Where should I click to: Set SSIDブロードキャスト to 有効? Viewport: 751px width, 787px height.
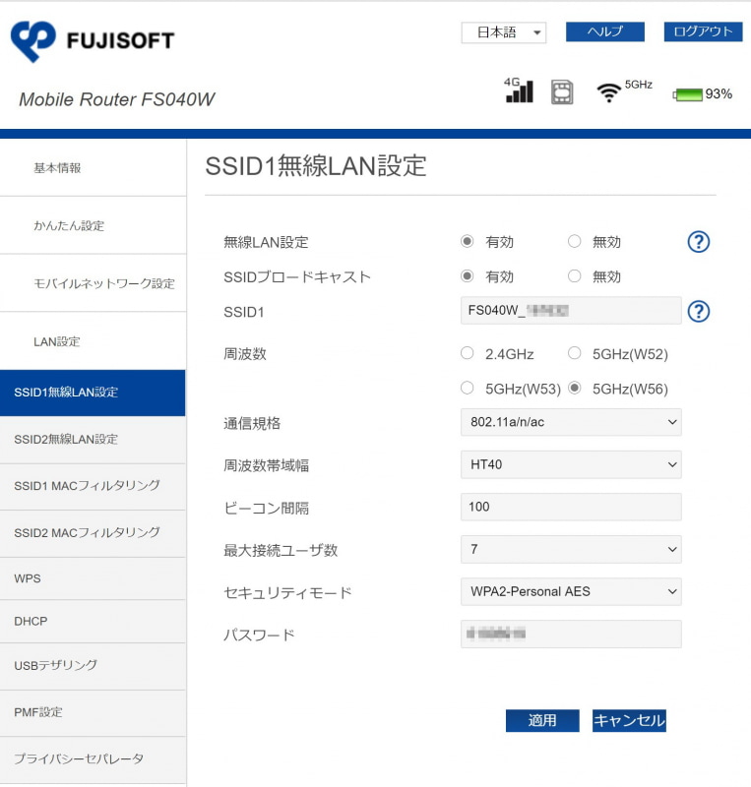tap(468, 276)
